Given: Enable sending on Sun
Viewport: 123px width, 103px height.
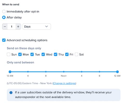Looking at the screenshot, I should click(x=9, y=54).
